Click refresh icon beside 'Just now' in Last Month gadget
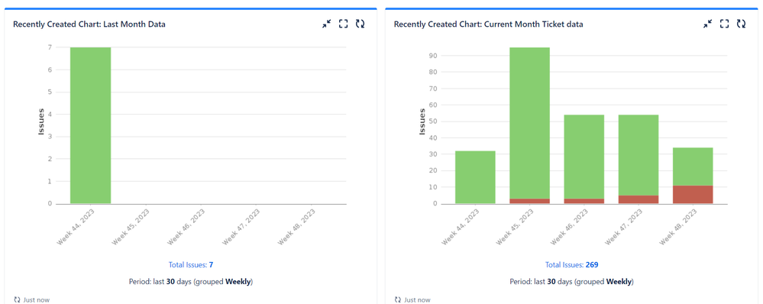The image size is (763, 304). click(18, 299)
